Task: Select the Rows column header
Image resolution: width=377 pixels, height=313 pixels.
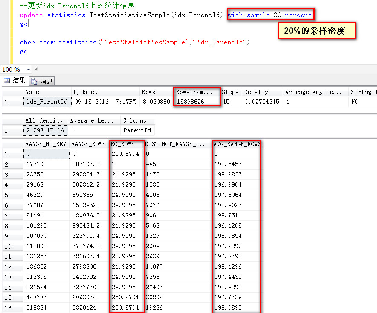Action: click(x=156, y=92)
